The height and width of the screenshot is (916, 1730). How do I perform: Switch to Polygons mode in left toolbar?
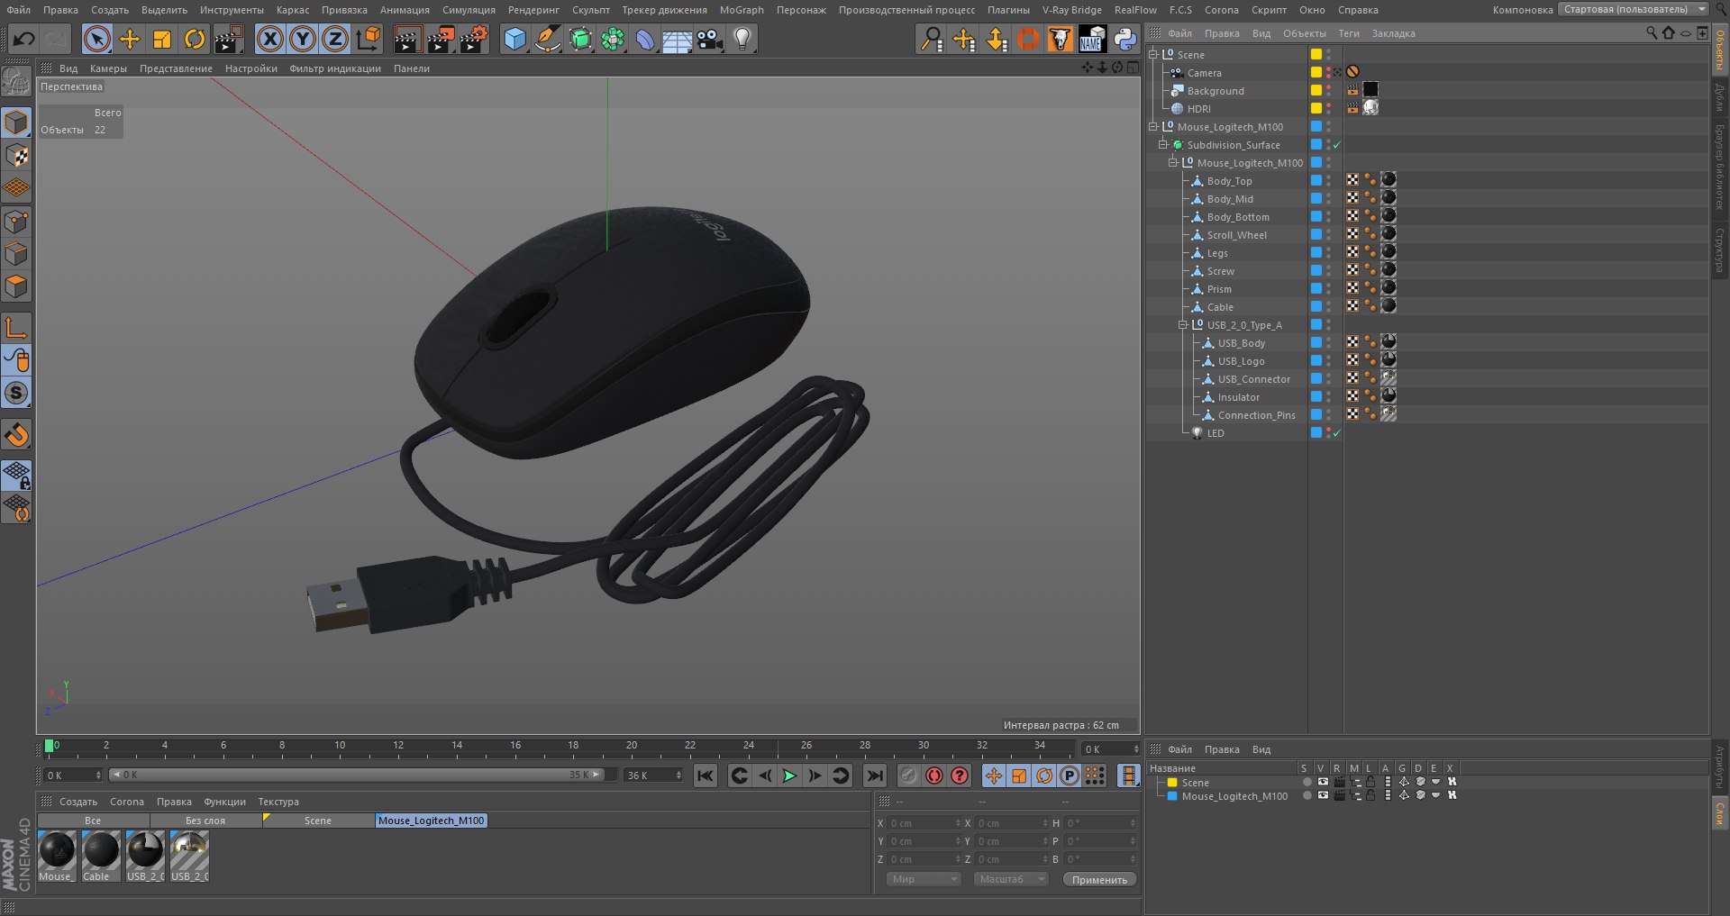click(x=16, y=286)
